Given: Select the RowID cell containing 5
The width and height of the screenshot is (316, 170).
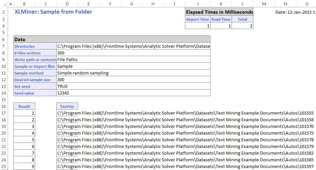Looking at the screenshot, I should (x=24, y=140).
